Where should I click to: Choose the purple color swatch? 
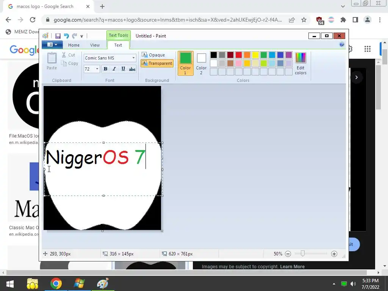pos(288,55)
